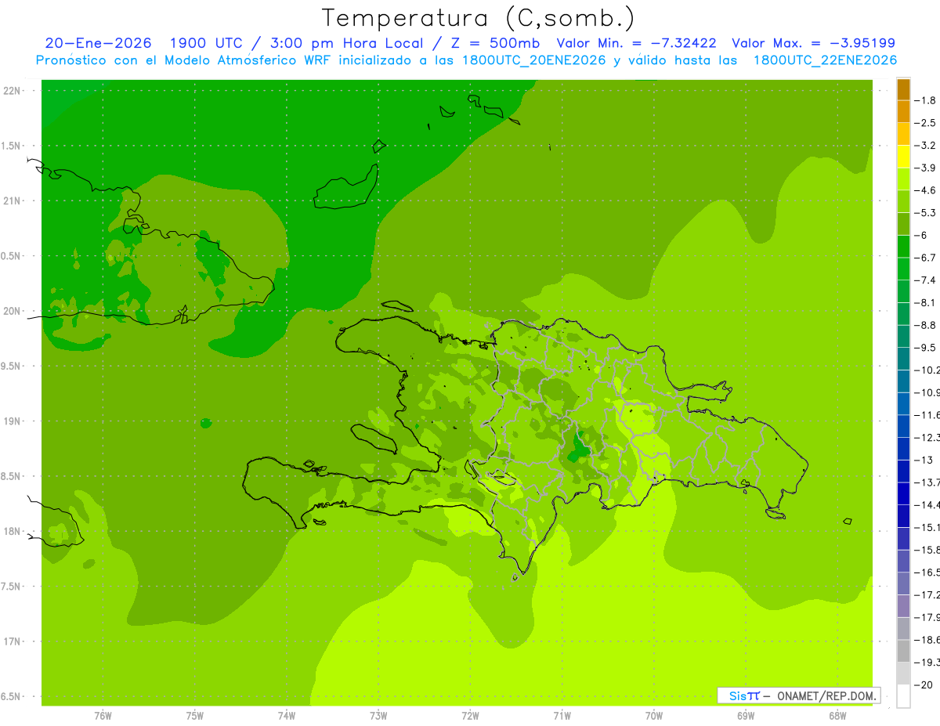Click the "-7.4" colorbar value

click(x=925, y=280)
